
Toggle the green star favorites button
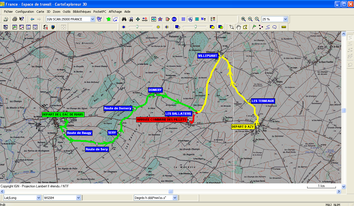108,19
